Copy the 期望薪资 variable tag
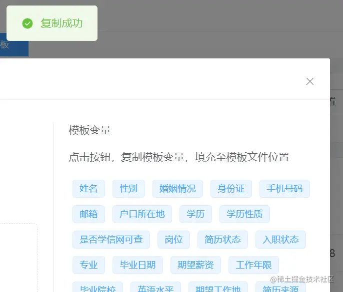343x292 pixels. tap(195, 265)
